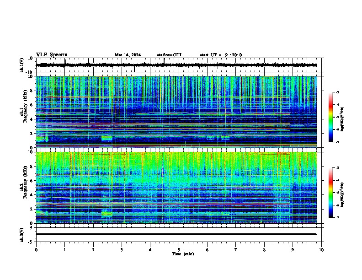Click the "2" kHz tick on ch.2 spectrogram

(x=32, y=209)
